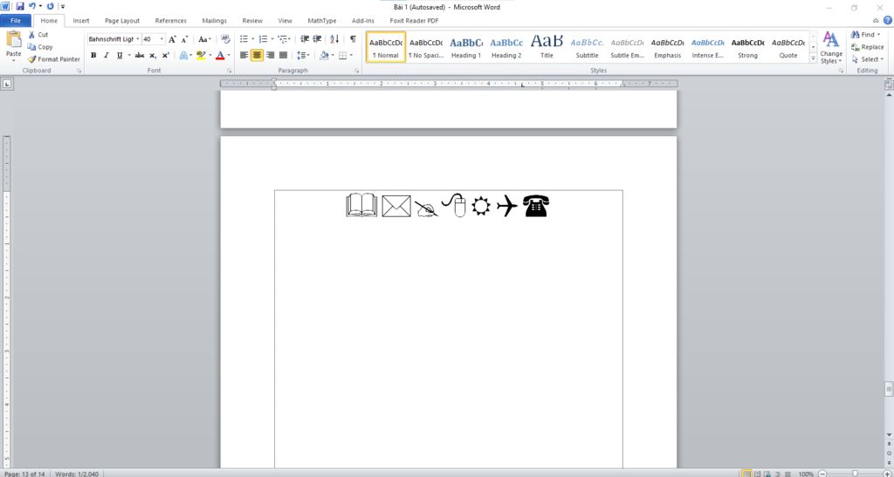The height and width of the screenshot is (477, 894).
Task: Open the Change Case dropdown
Action: (204, 39)
